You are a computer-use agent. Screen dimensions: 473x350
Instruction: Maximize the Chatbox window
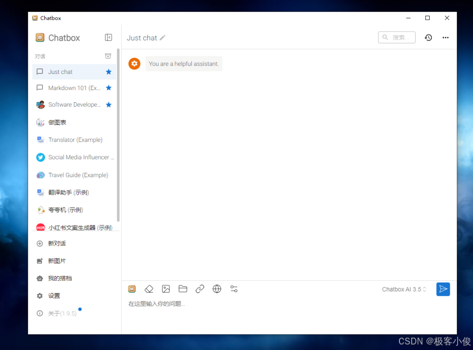point(427,18)
